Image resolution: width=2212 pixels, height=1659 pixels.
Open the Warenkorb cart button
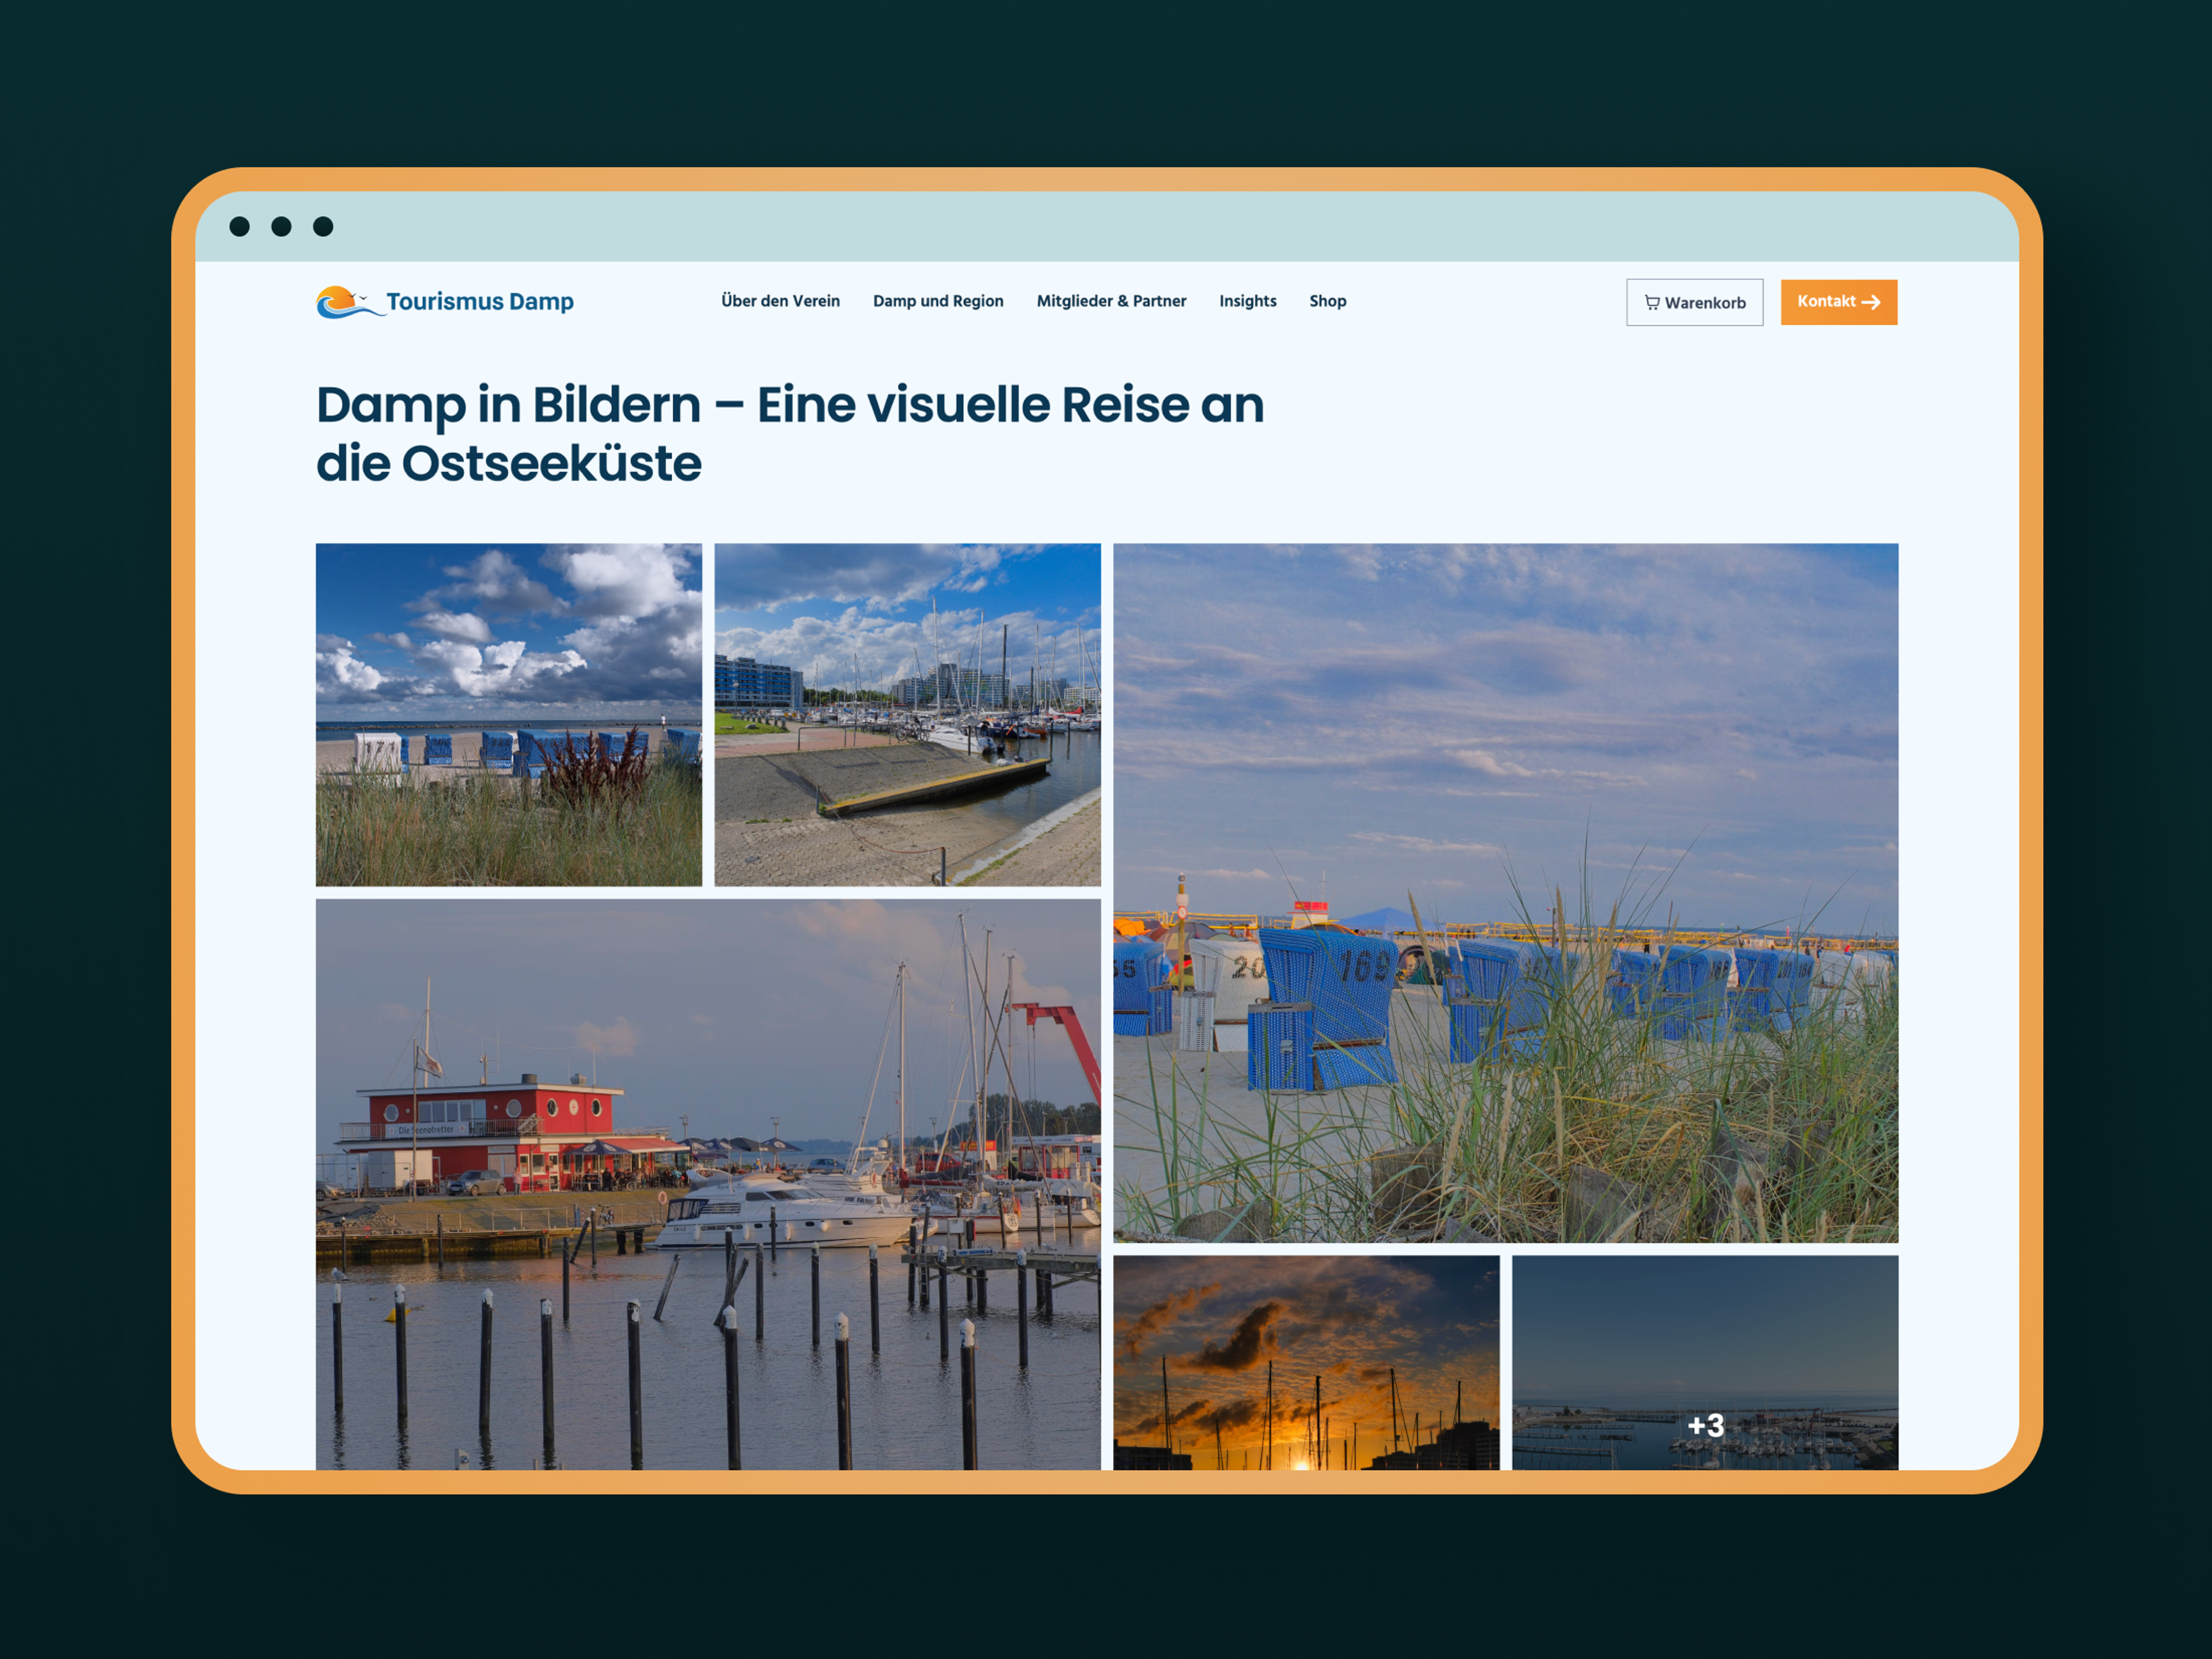tap(1694, 303)
